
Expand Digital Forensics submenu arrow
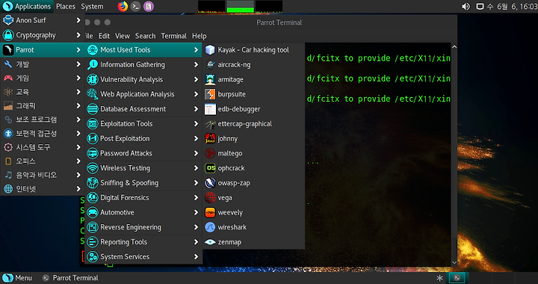(x=196, y=197)
